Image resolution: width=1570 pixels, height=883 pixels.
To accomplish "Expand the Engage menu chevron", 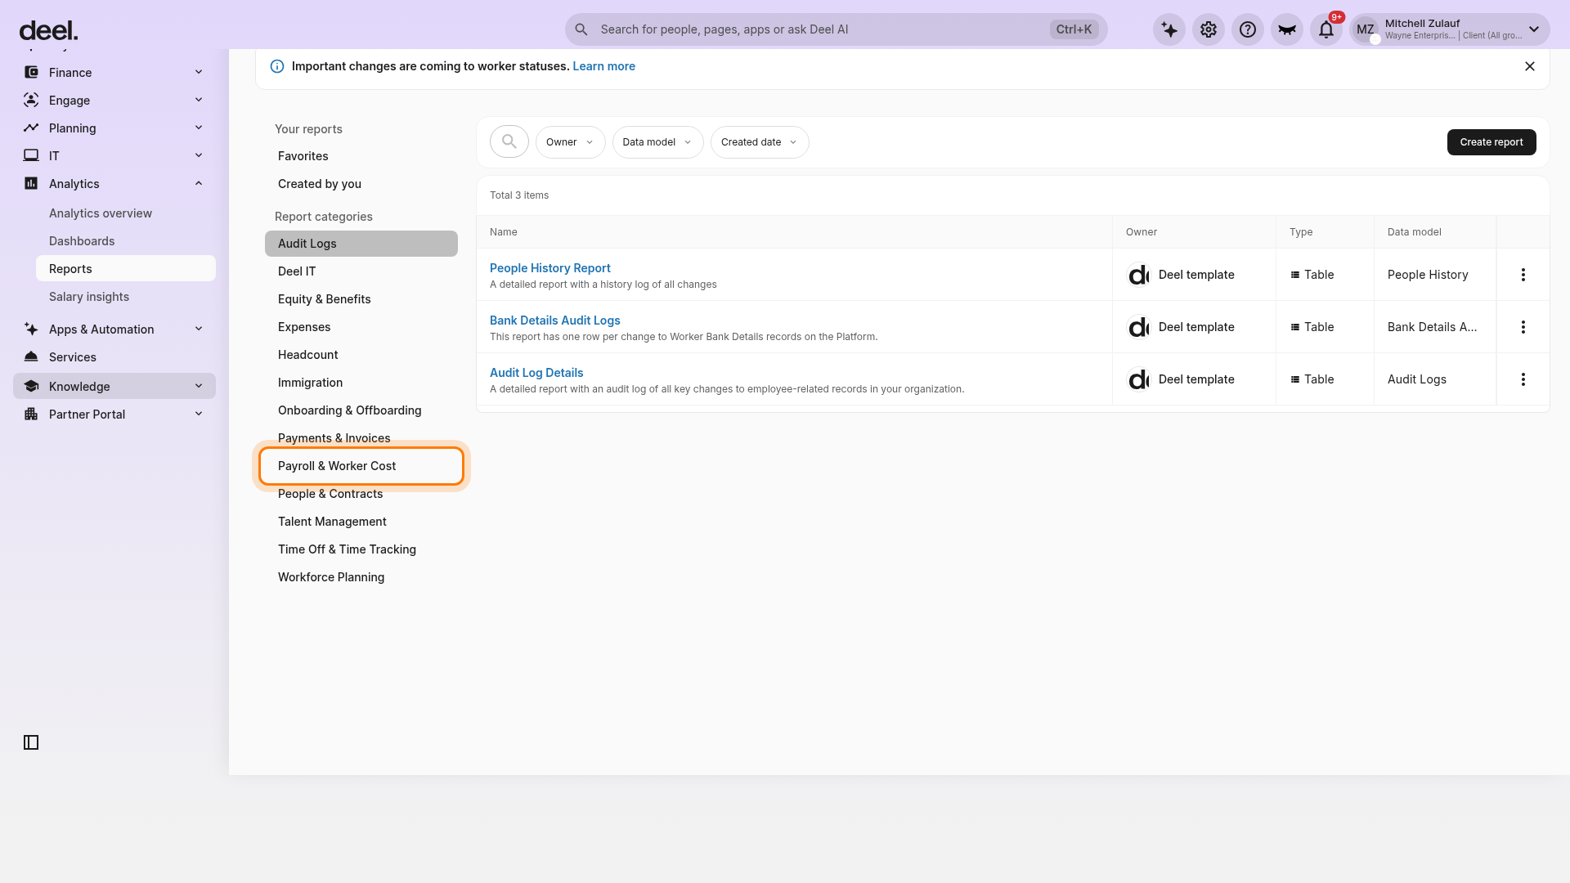I will point(199,100).
